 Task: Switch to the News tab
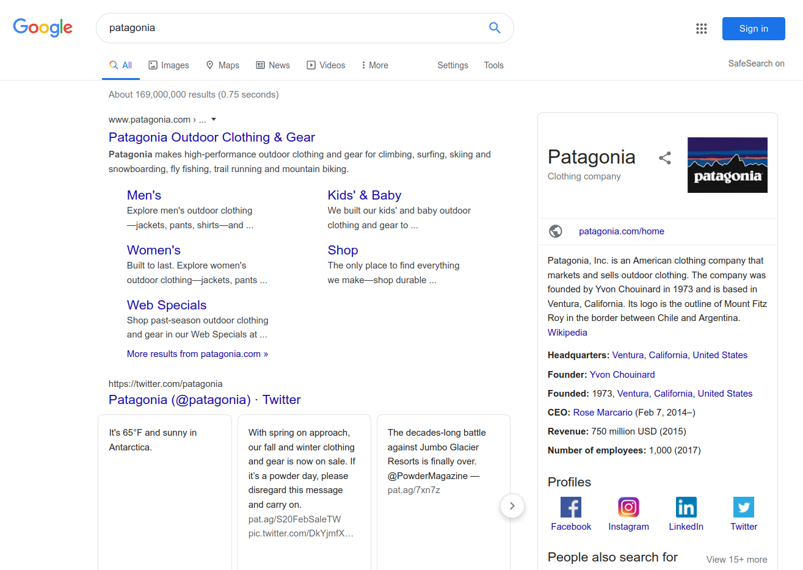tap(273, 65)
